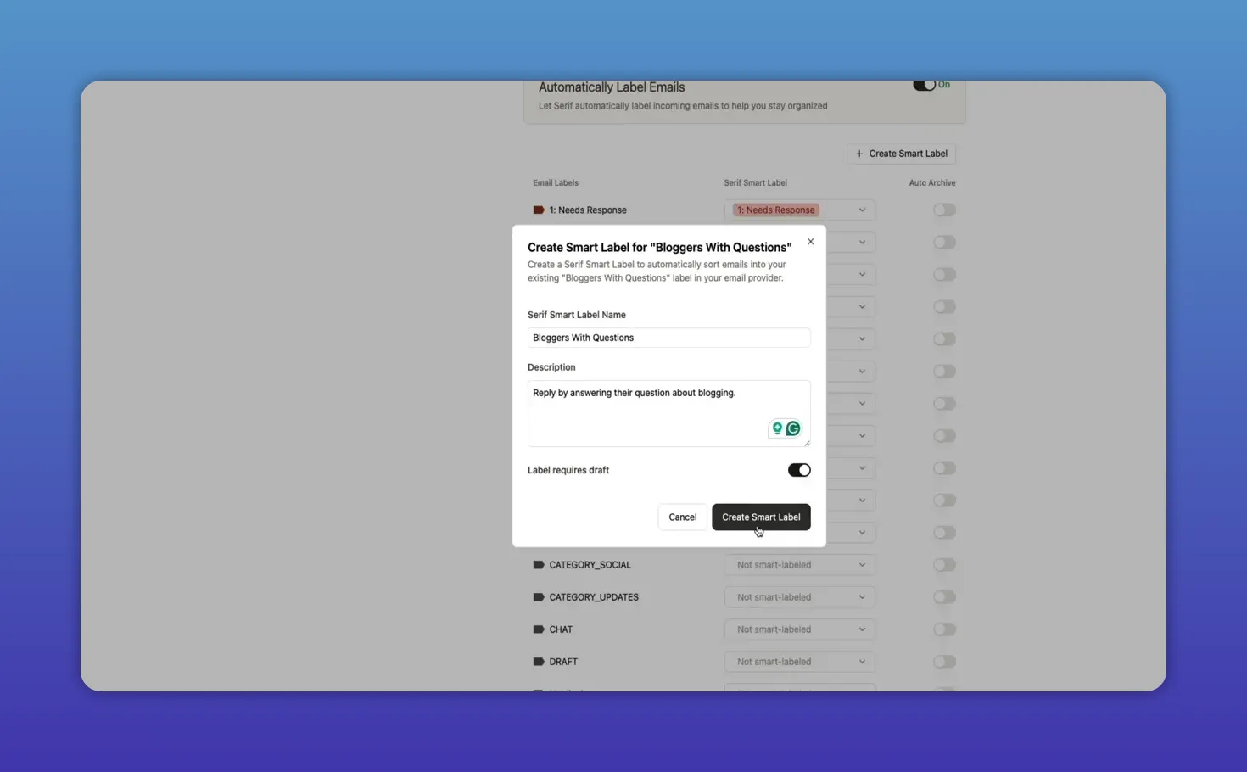Image resolution: width=1247 pixels, height=772 pixels.
Task: Enable Auto Archive for CATEGORY_UPDATES
Action: coord(944,597)
